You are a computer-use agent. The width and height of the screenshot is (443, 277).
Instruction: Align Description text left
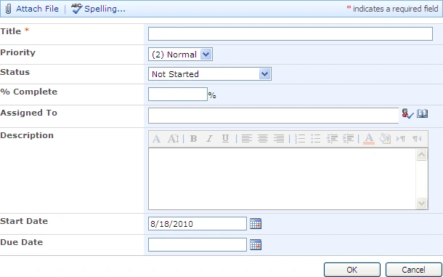point(247,139)
